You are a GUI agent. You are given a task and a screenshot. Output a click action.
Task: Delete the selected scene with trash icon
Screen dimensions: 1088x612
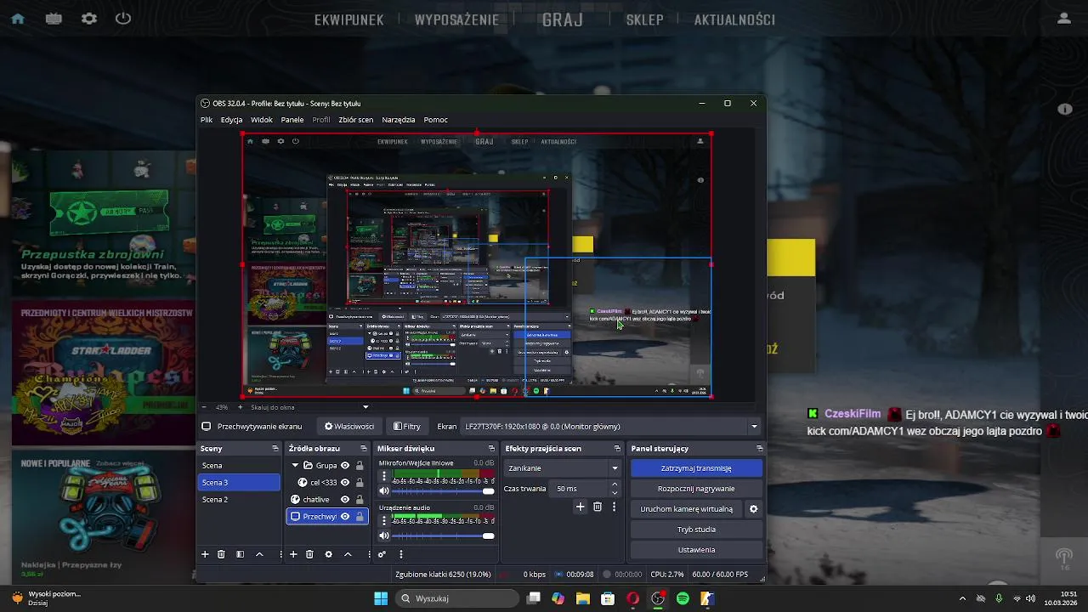(221, 554)
